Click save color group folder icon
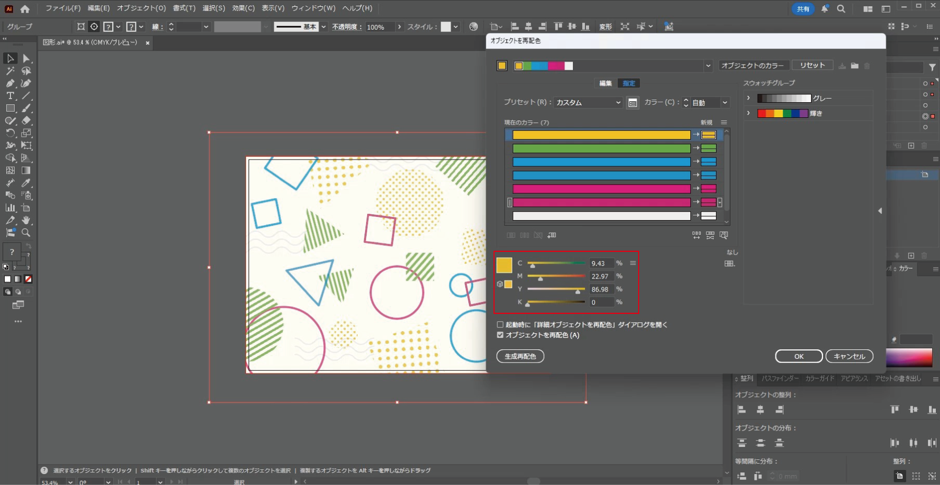Image resolution: width=940 pixels, height=485 pixels. pos(854,66)
